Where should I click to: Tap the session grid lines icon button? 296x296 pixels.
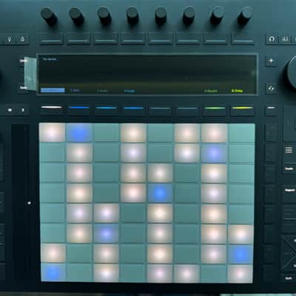[x=289, y=149]
